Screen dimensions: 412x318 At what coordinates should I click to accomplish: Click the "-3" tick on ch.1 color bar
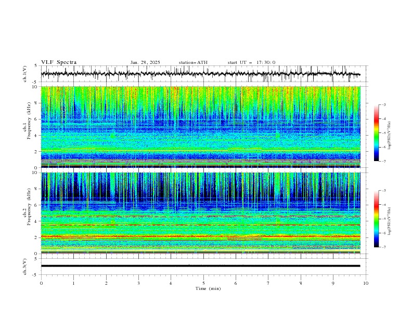[x=383, y=104]
